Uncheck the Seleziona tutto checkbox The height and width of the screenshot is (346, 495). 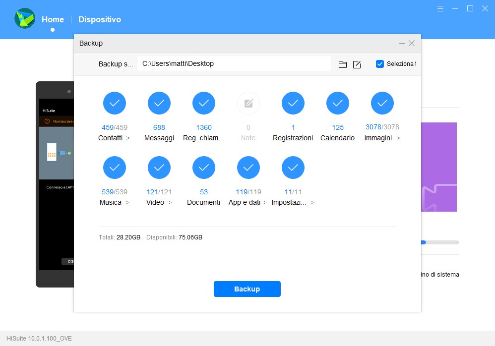pyautogui.click(x=380, y=64)
